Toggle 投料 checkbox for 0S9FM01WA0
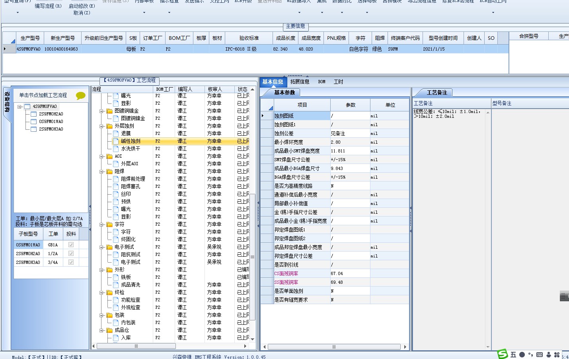569x359 pixels. [x=71, y=245]
